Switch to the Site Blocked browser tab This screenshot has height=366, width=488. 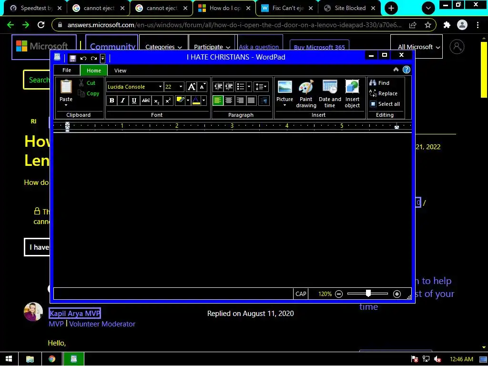click(349, 8)
